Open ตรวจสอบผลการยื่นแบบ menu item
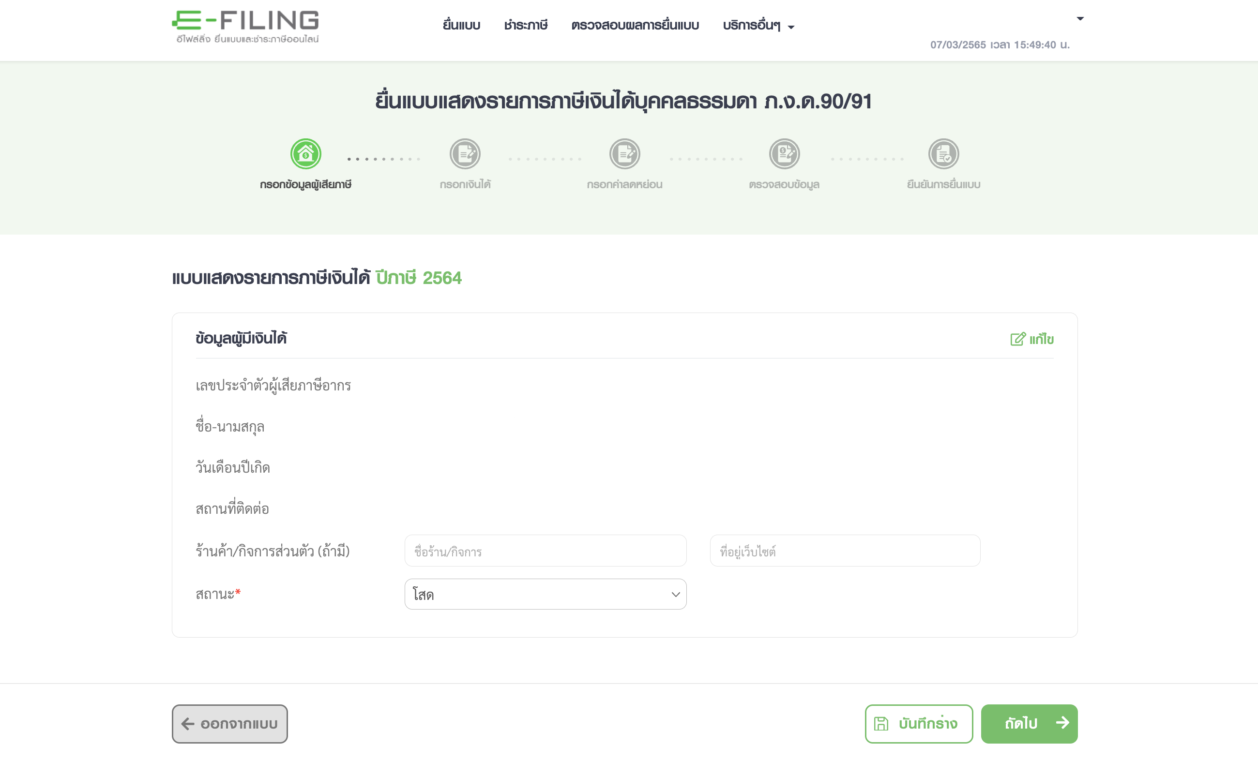 (635, 25)
